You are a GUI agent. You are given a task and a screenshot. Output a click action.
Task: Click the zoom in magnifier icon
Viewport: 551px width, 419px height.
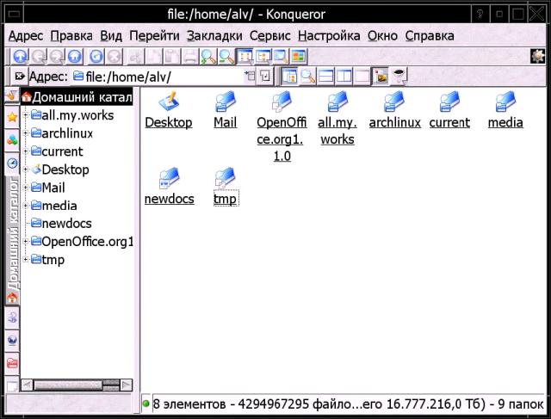207,56
